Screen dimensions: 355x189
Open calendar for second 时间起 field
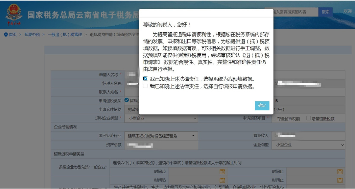coord(222,180)
